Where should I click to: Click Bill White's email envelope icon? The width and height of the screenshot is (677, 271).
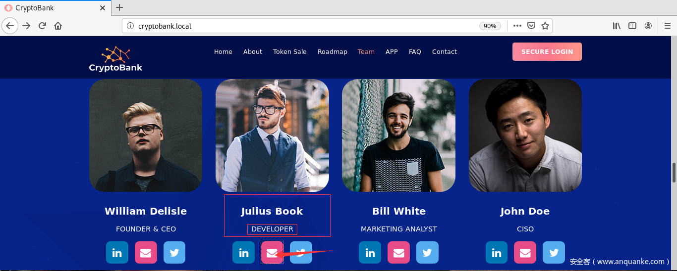pyautogui.click(x=398, y=253)
